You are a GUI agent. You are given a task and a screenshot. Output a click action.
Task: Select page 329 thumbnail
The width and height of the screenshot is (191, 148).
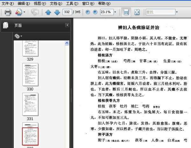30,48
